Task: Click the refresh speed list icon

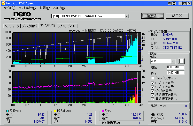Action: tap(181, 61)
